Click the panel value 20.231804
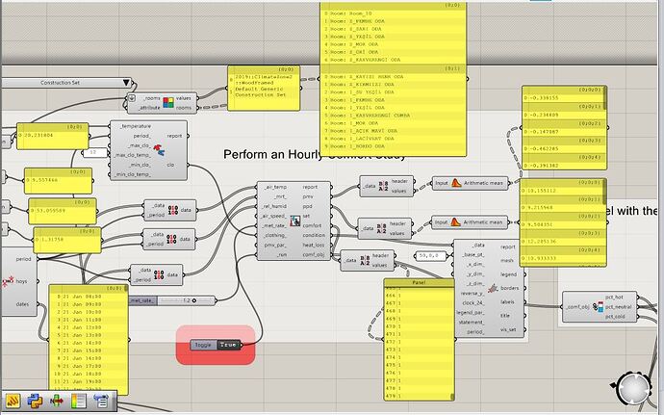The height and width of the screenshot is (415, 664). (x=38, y=135)
